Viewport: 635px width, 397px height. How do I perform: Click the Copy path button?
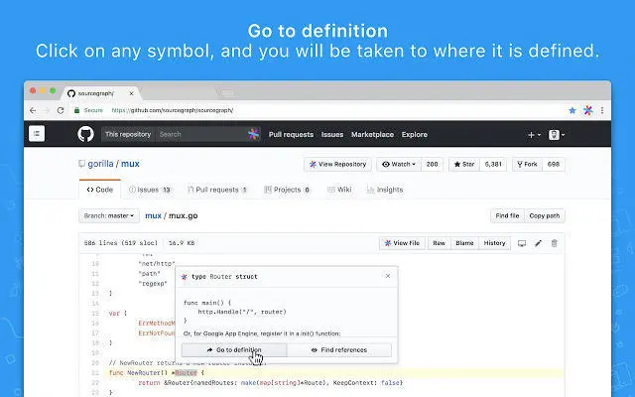tap(545, 216)
